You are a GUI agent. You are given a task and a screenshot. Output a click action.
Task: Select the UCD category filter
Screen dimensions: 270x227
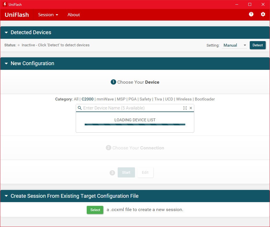(169, 99)
